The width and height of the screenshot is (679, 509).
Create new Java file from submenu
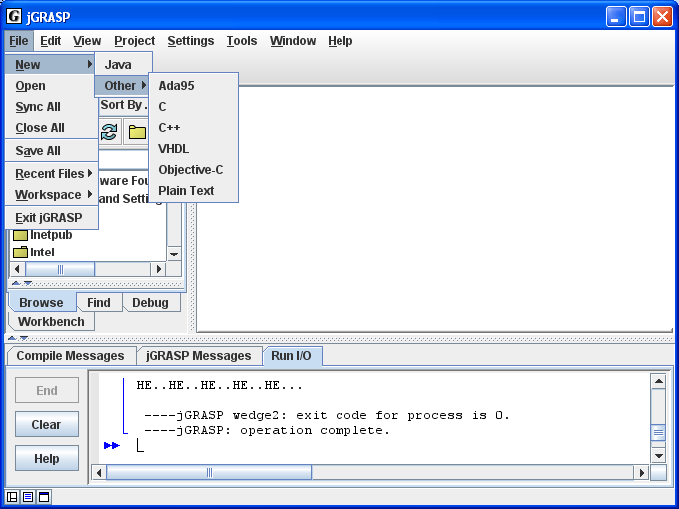[x=123, y=64]
